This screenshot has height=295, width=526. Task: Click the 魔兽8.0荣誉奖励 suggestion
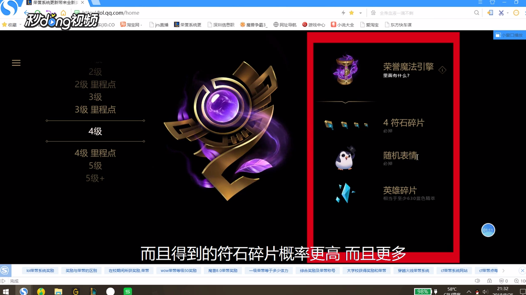[x=223, y=271]
